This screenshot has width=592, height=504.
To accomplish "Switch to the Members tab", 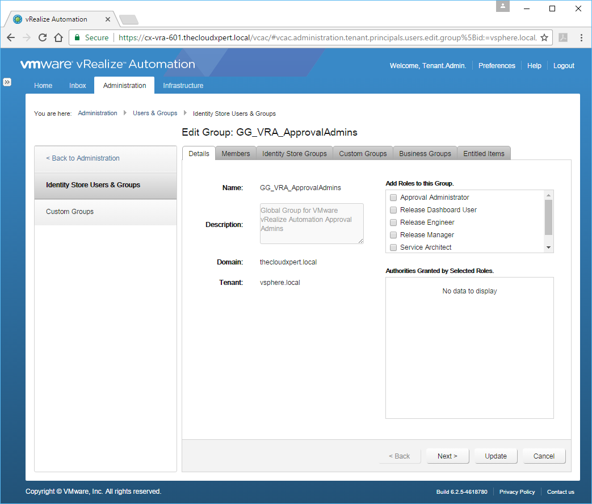I will pos(236,154).
